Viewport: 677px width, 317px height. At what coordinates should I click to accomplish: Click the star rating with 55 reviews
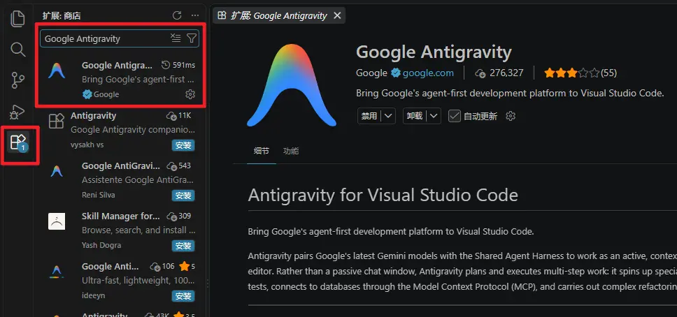pyautogui.click(x=580, y=73)
